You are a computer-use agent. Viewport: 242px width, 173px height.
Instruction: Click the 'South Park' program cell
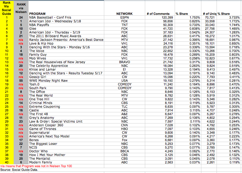point(66,88)
